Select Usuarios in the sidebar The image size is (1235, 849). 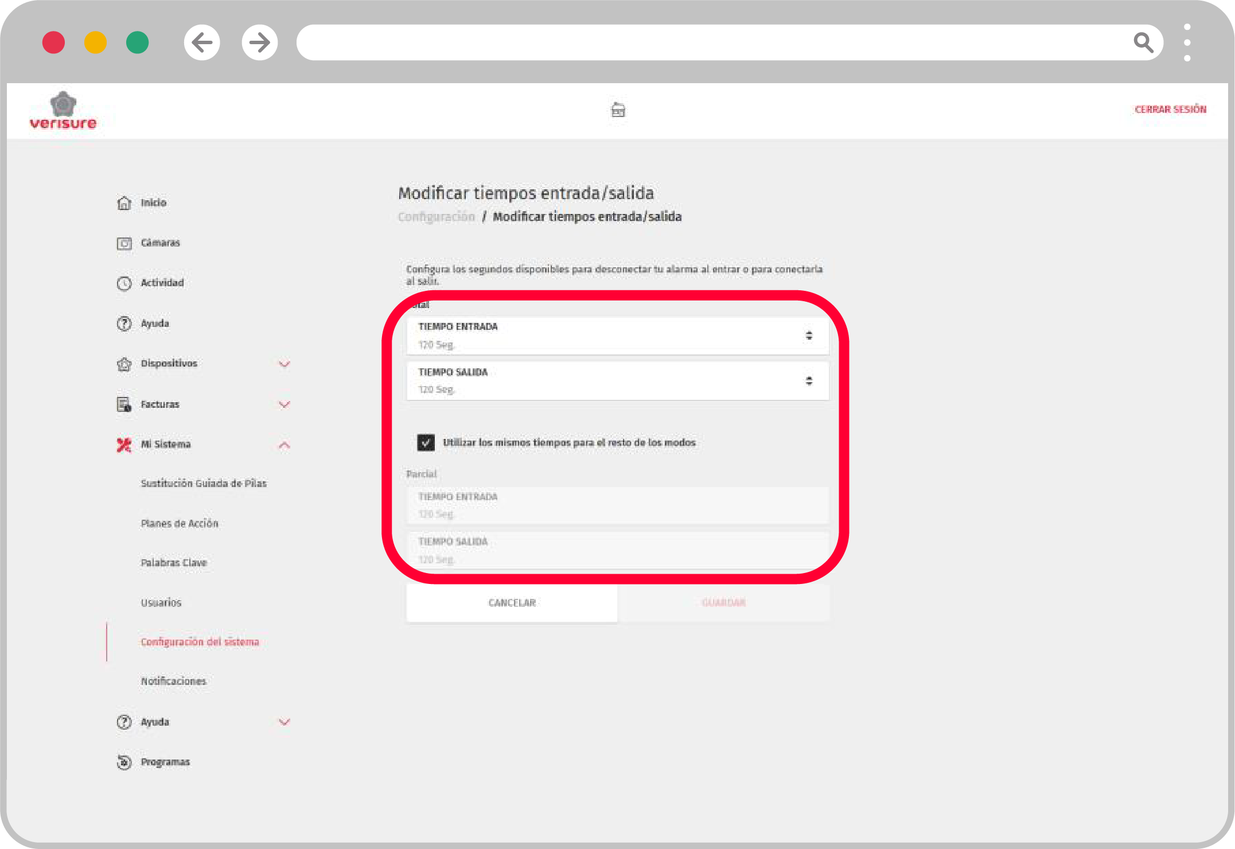tap(161, 602)
